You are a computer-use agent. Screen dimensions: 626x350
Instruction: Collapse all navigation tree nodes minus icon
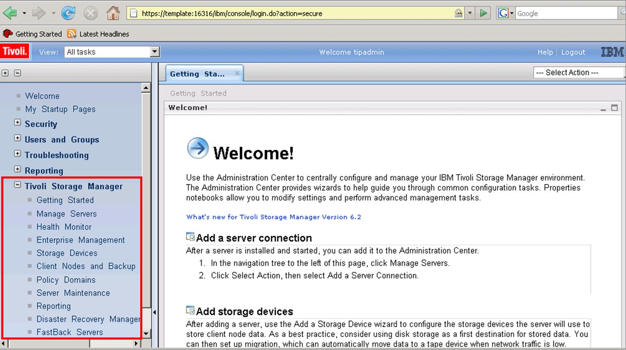(x=18, y=73)
